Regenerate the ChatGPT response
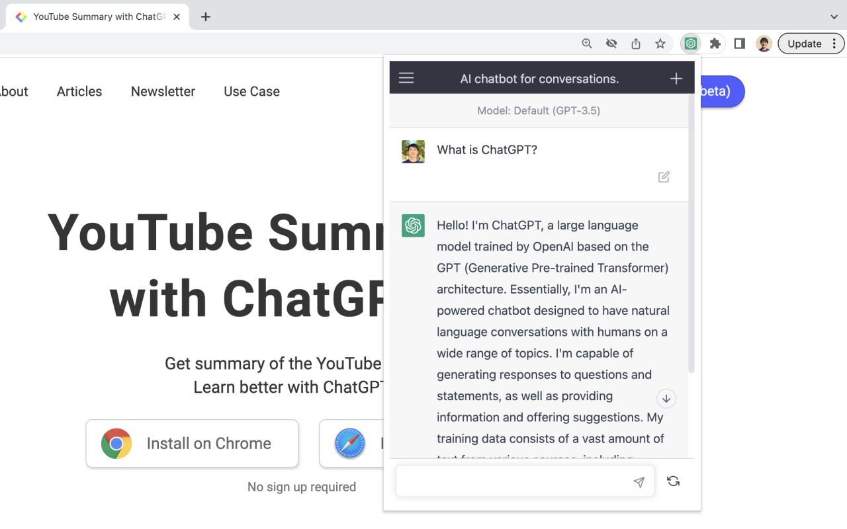 click(x=673, y=481)
